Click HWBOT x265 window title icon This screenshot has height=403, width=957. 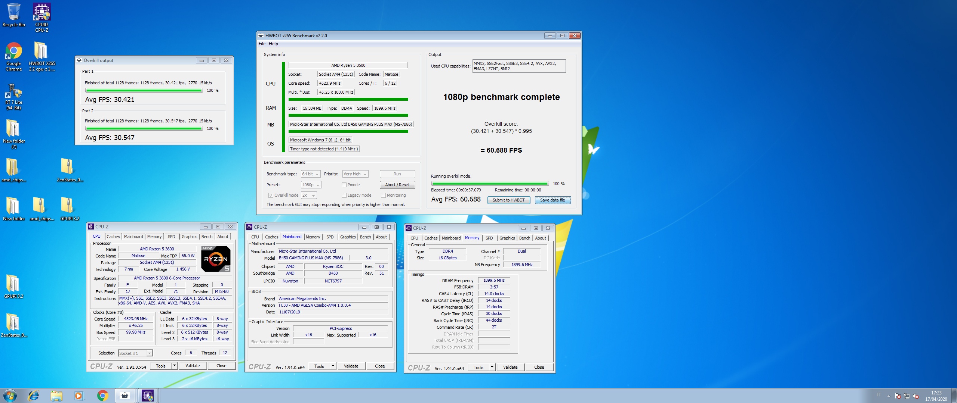261,35
